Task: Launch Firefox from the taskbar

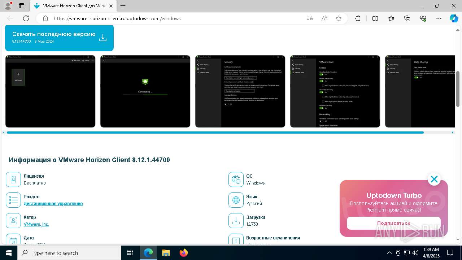Action: click(x=184, y=253)
